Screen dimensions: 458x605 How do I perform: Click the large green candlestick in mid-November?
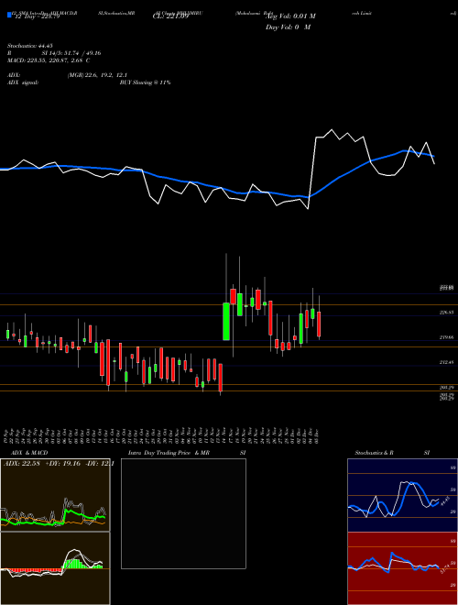pyautogui.click(x=226, y=322)
